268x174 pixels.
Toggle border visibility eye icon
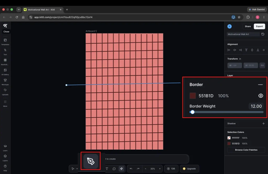[x=261, y=96]
